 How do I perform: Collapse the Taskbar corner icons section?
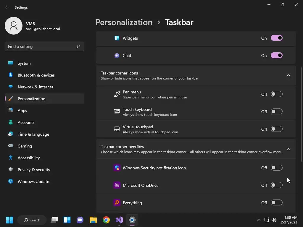coord(289,75)
